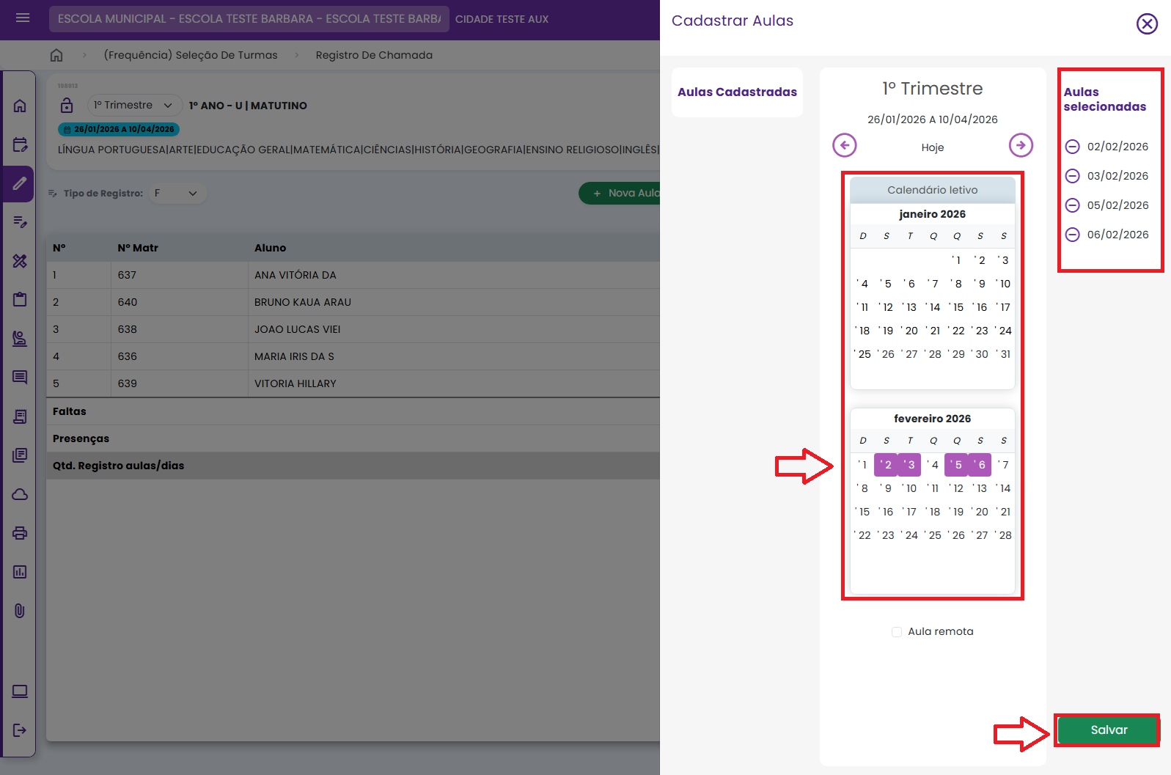Viewport: 1171px width, 775px height.
Task: Remove selected class 02/02/2026
Action: (1072, 147)
